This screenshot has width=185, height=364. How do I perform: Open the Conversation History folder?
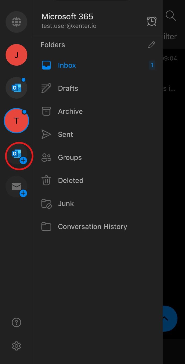pyautogui.click(x=92, y=226)
